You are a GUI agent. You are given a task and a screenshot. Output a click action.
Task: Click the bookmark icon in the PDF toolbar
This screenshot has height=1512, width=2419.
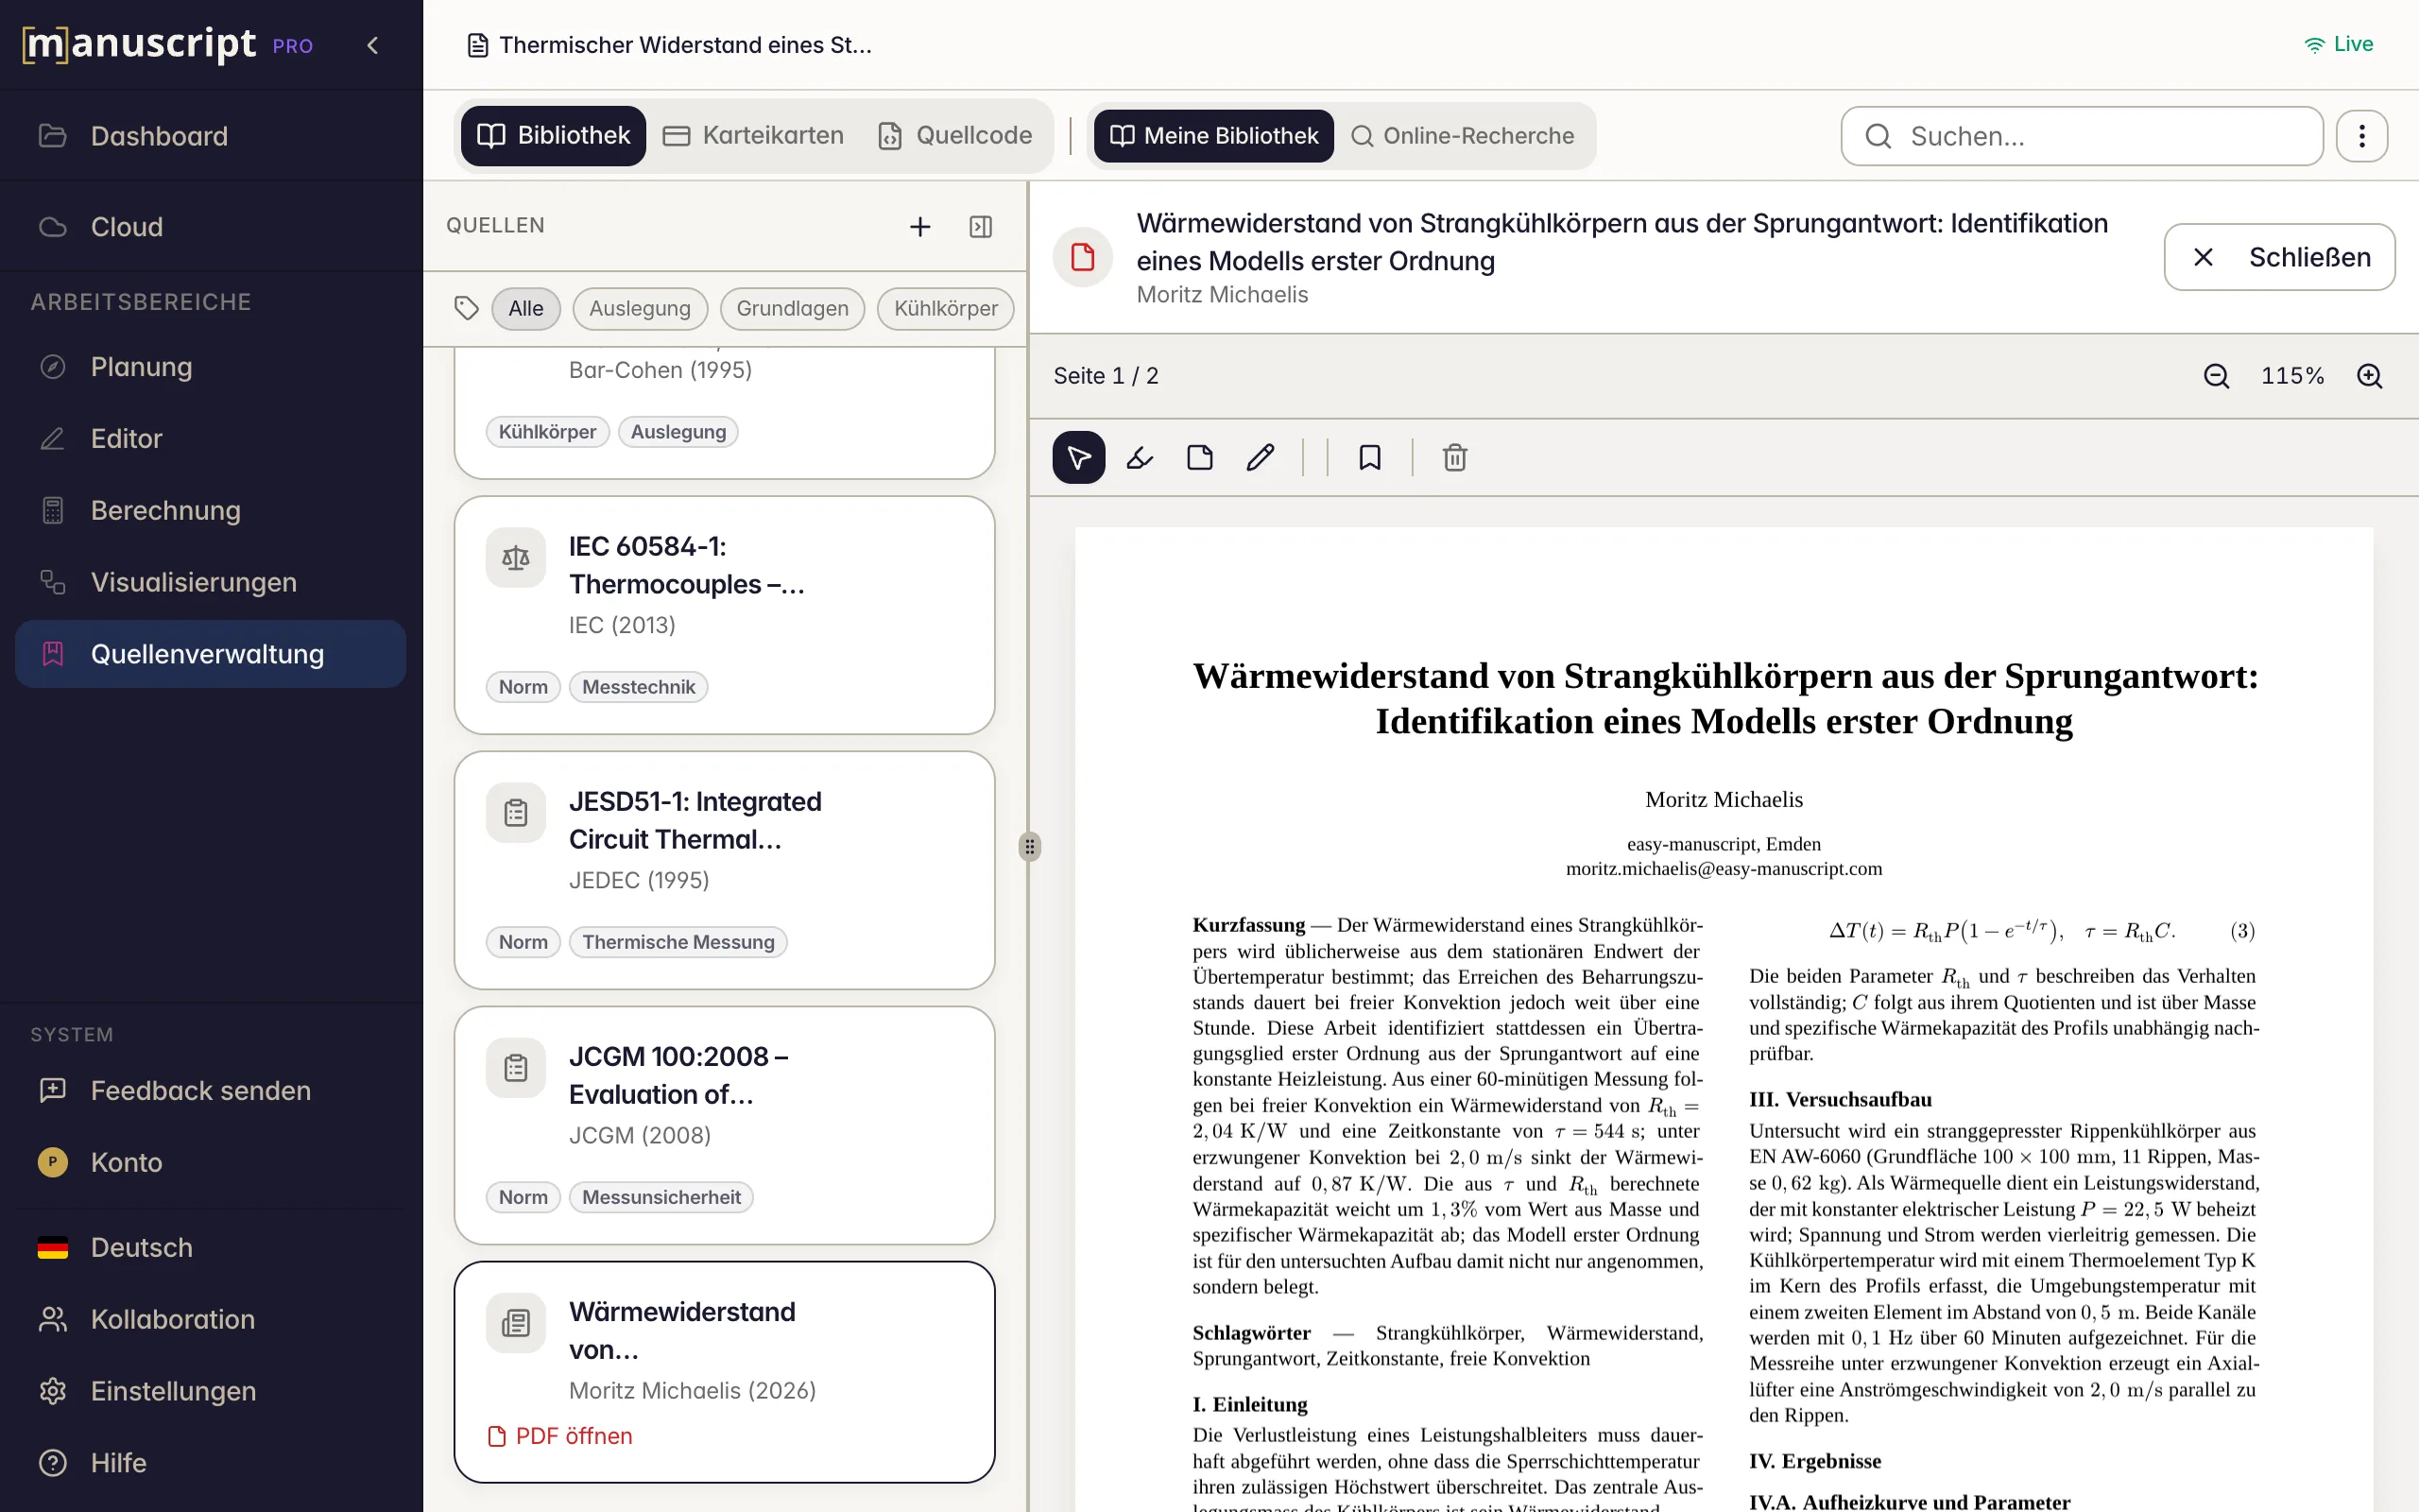[1369, 458]
